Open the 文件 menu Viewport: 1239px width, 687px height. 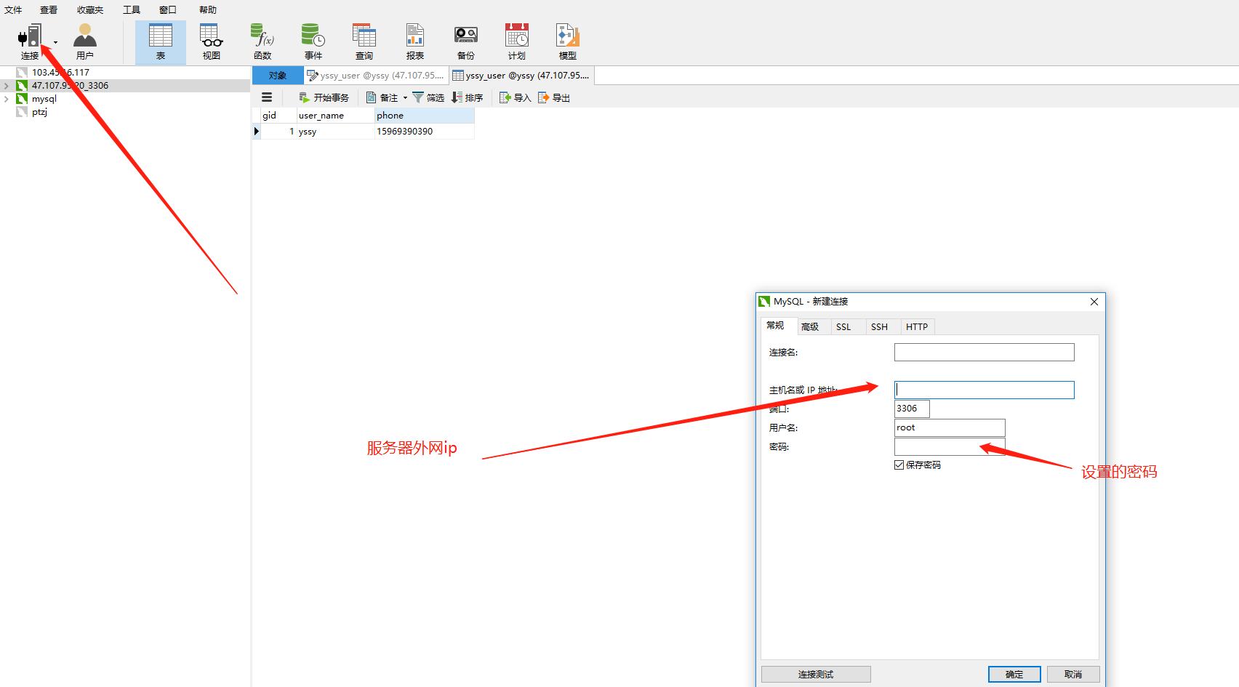(13, 9)
